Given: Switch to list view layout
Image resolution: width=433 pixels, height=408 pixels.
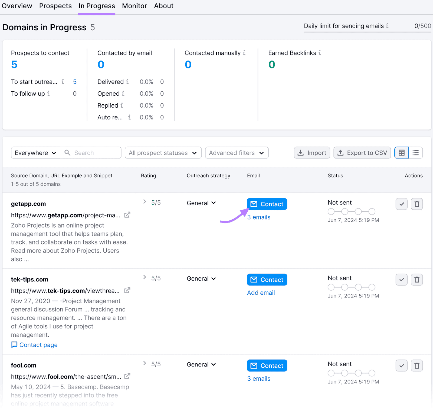Looking at the screenshot, I should tap(416, 153).
